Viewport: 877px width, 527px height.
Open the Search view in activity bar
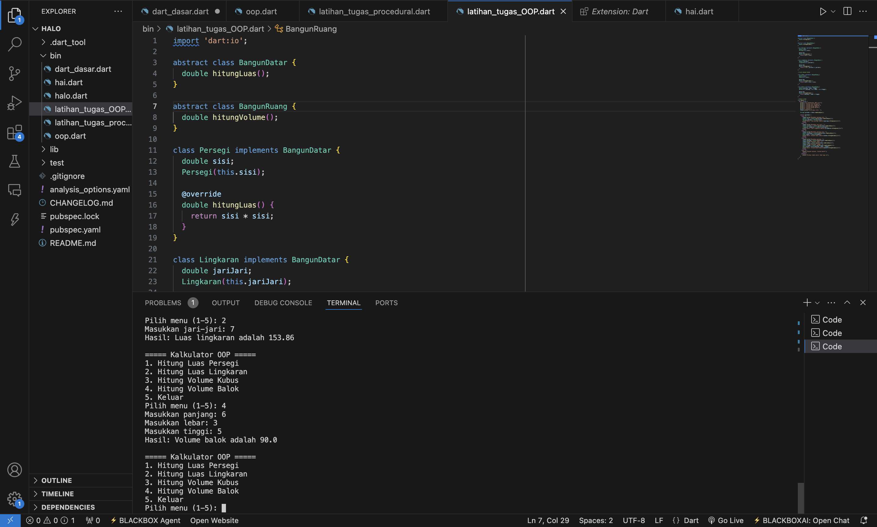(15, 44)
